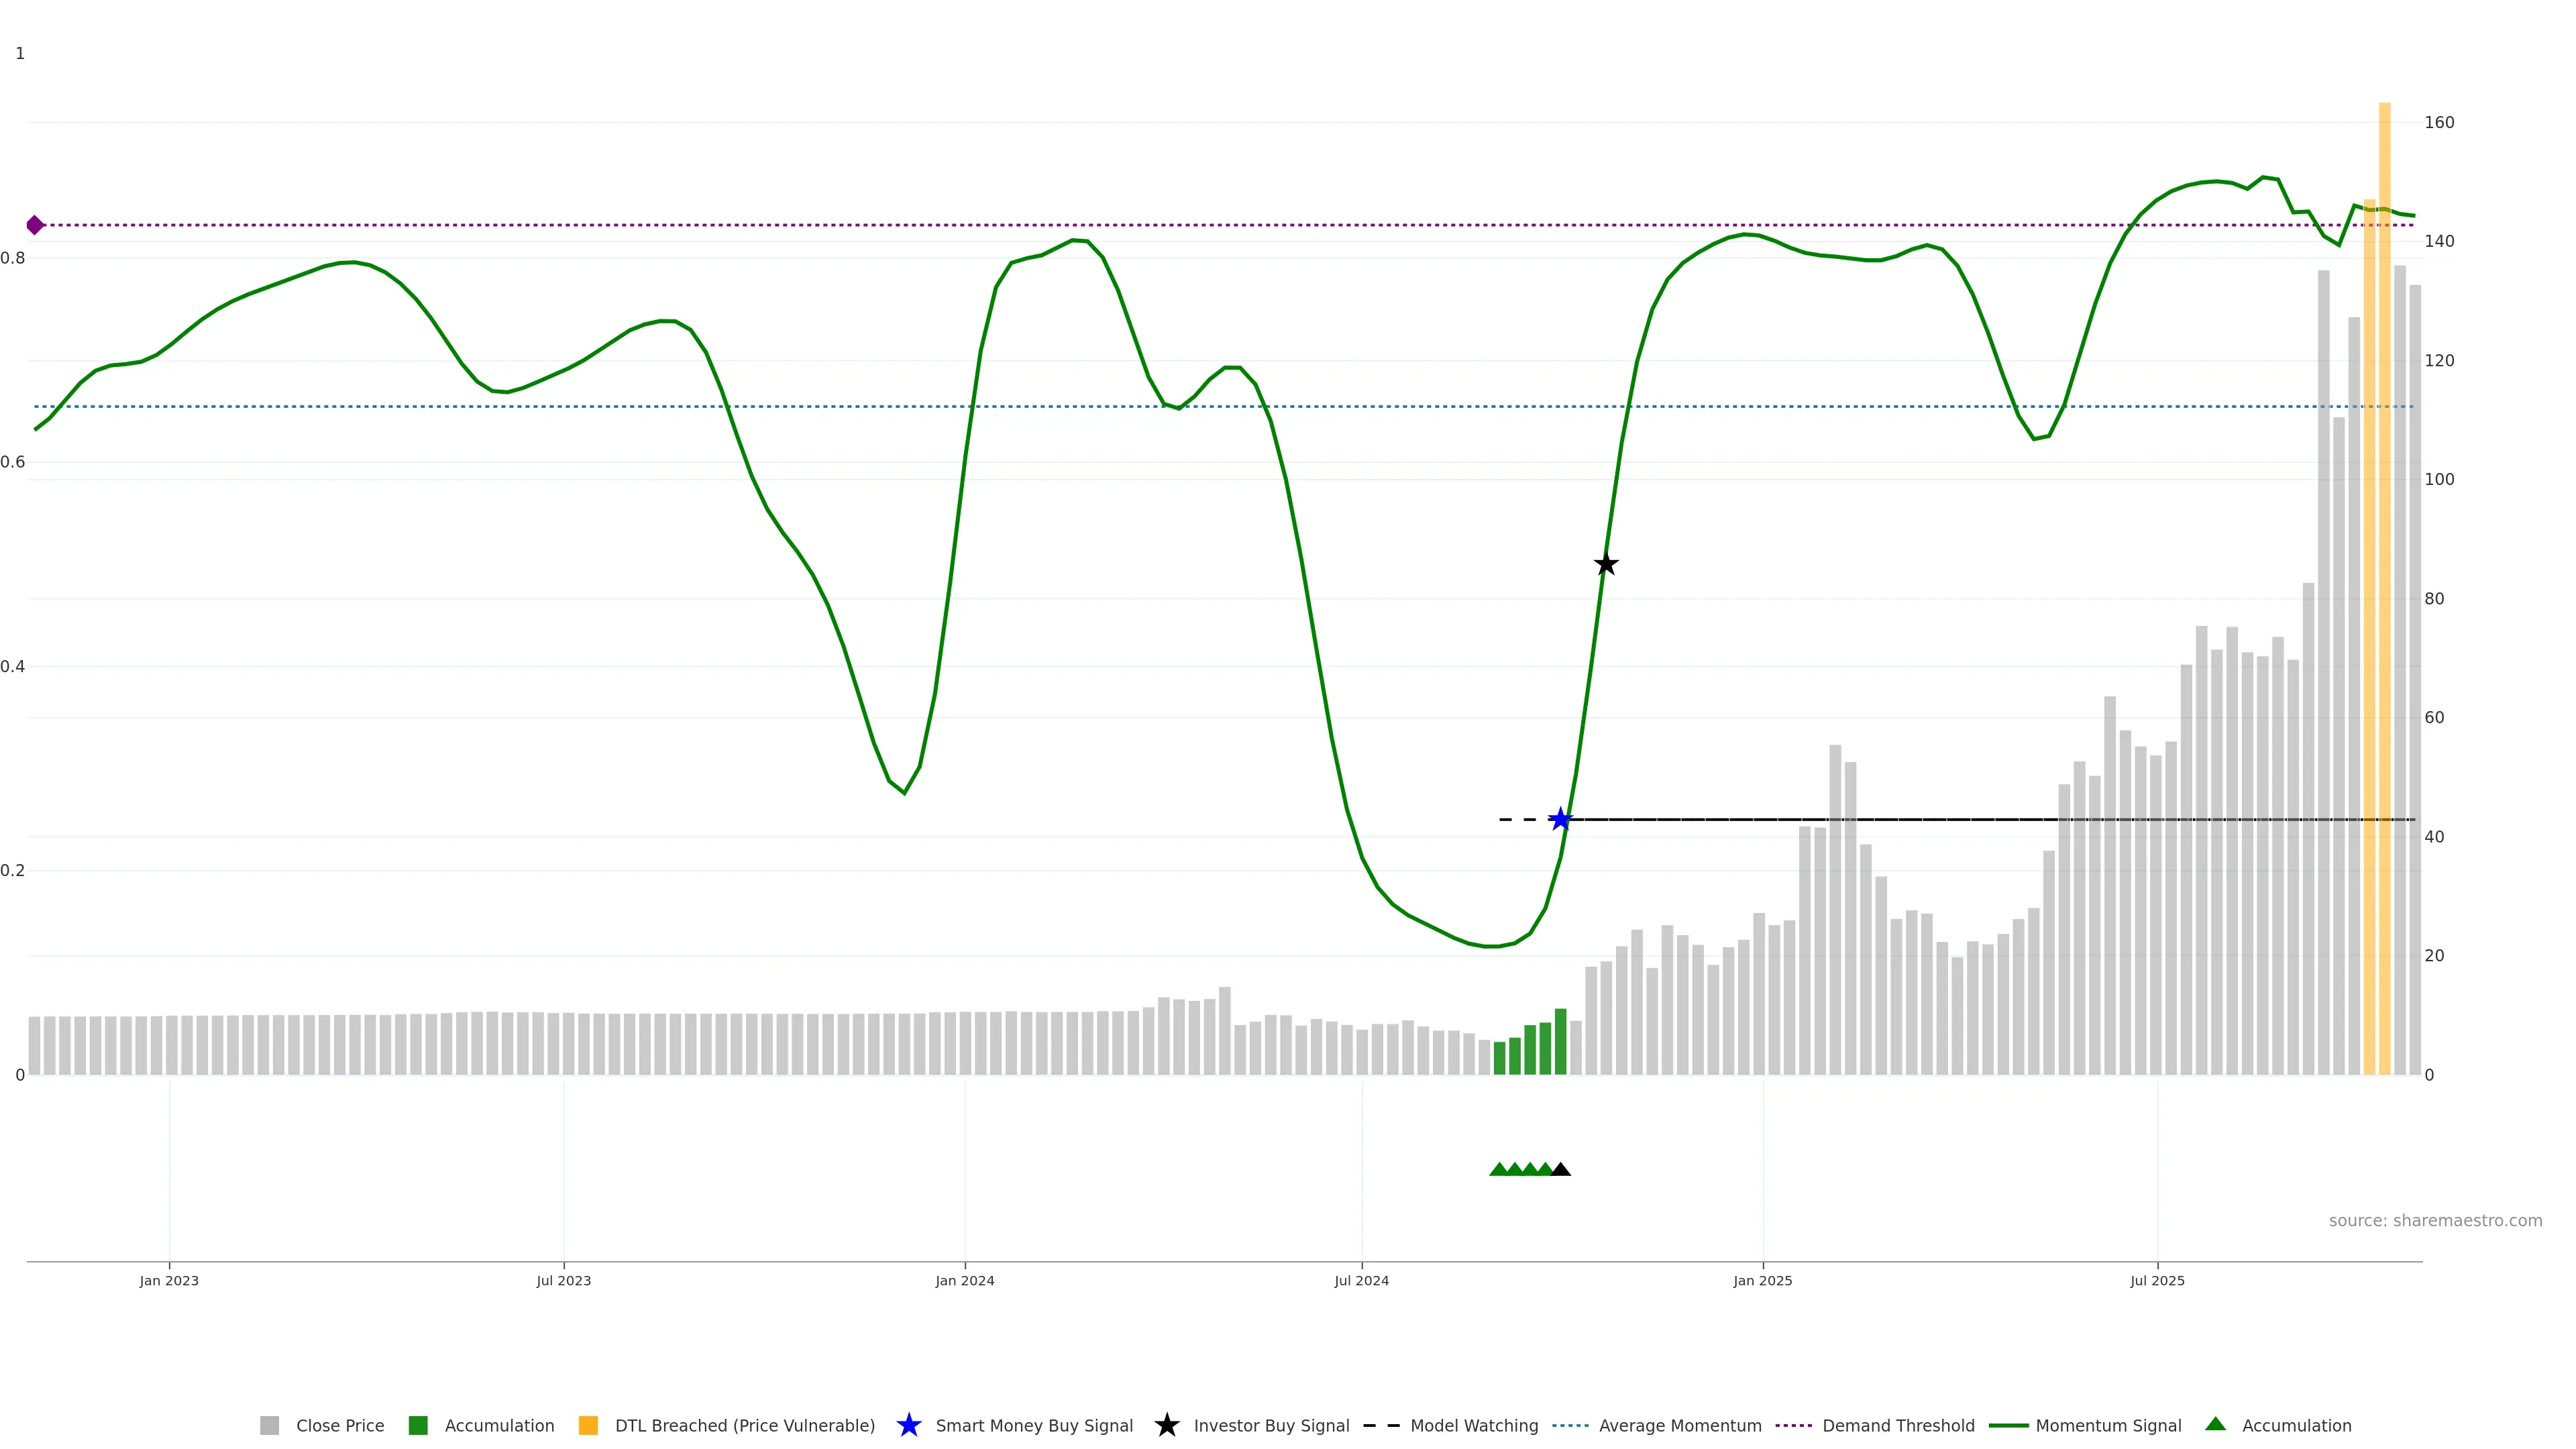Click the Jul 2025 axis label
Viewport: 2576px width, 1449px height.
(2157, 1281)
